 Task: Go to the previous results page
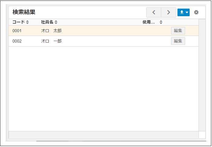[x=154, y=12]
